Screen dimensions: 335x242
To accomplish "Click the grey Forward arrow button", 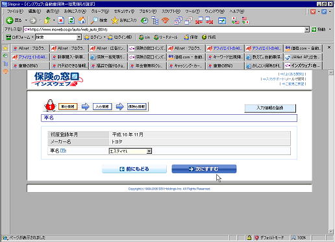I will pyautogui.click(x=33, y=21).
